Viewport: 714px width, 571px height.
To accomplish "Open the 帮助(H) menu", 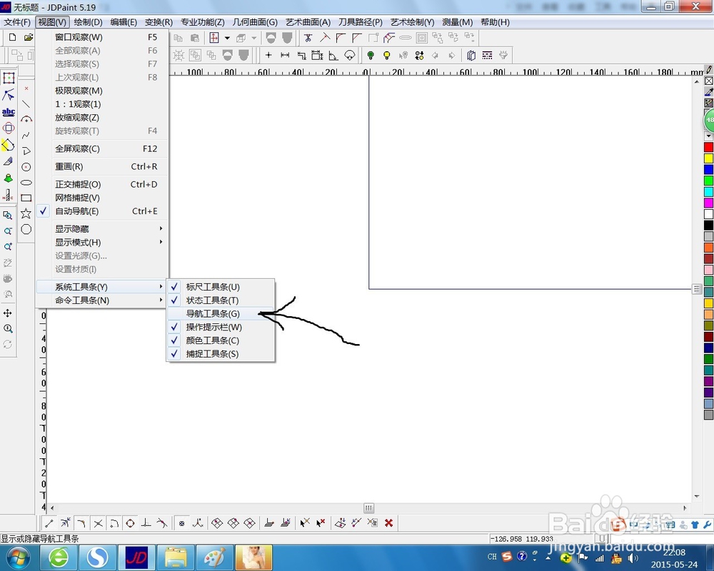I will [495, 22].
